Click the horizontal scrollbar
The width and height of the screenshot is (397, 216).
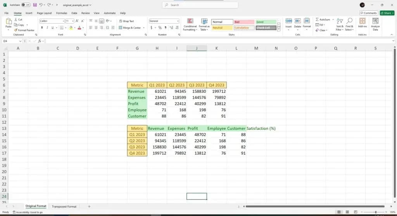[x=315, y=206]
